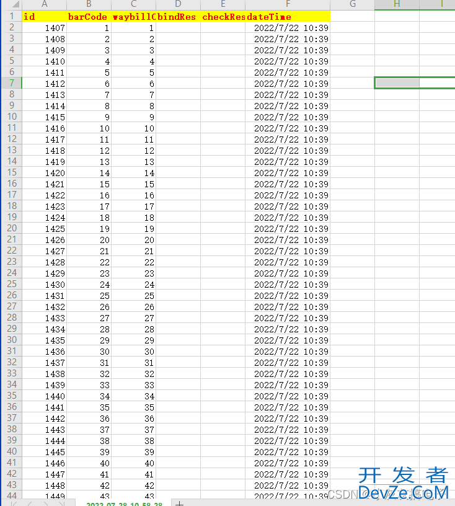455x506 pixels.
Task: Select row 28 header
Action: (12, 317)
